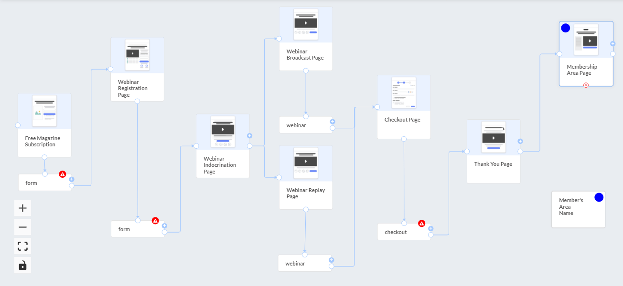This screenshot has height=286, width=623.
Task: Click the fit-to-screen view icon
Action: (22, 246)
